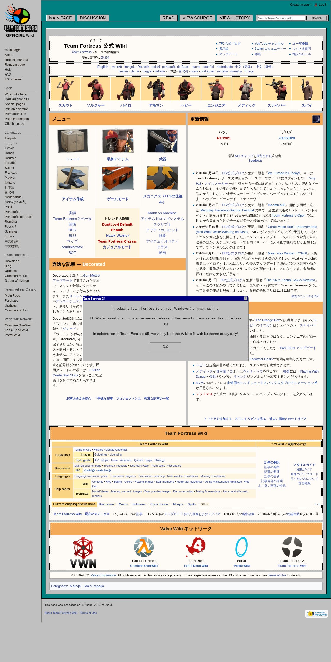This screenshot has width=331, height=662.
Task: Switch to the Main Page tab
Action: [x=61, y=18]
